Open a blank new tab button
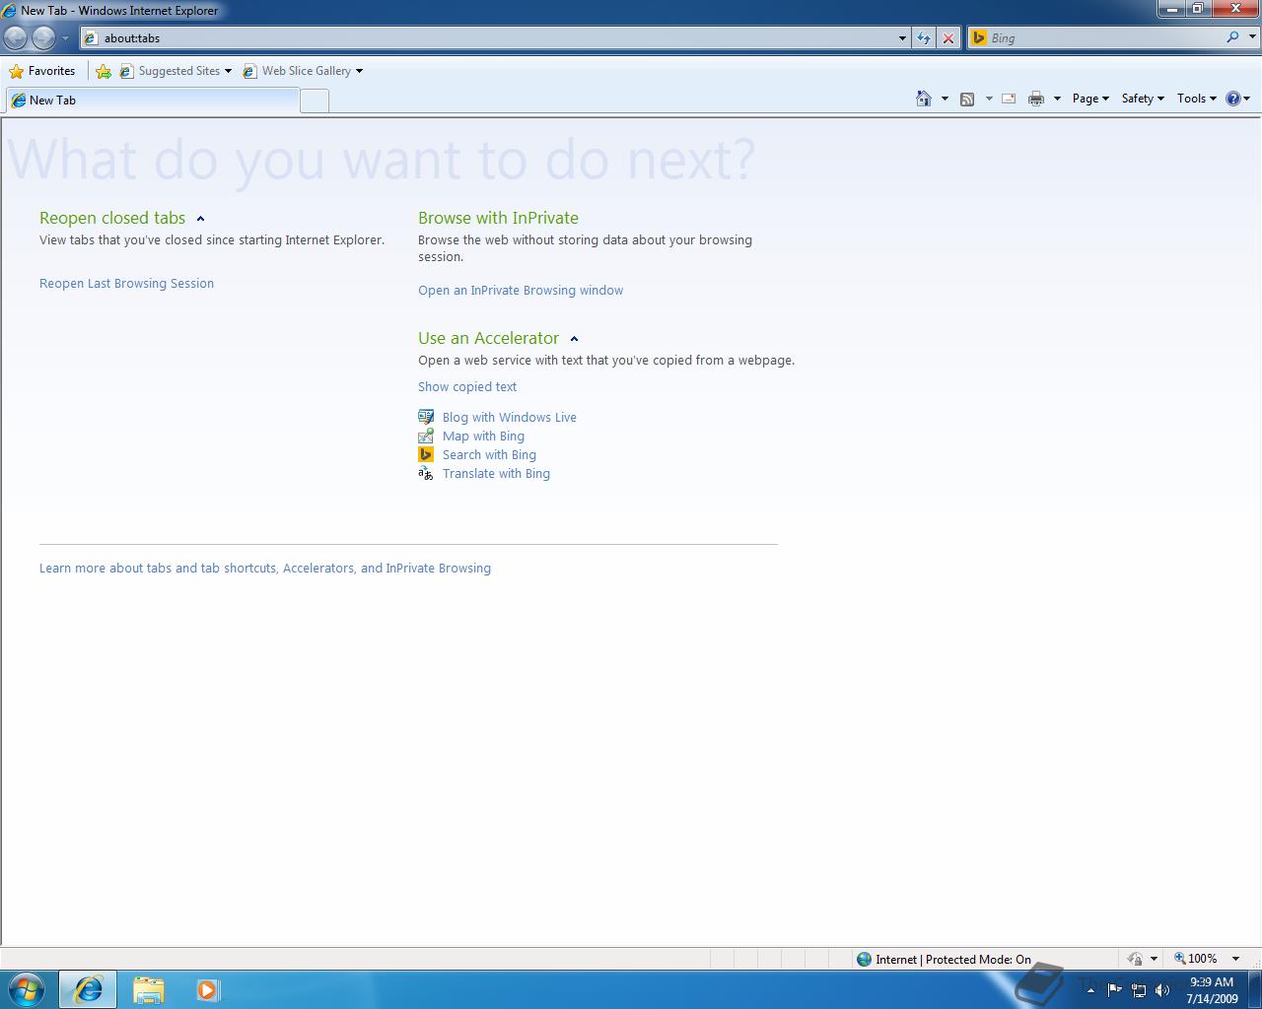This screenshot has height=1009, width=1262. [x=315, y=101]
